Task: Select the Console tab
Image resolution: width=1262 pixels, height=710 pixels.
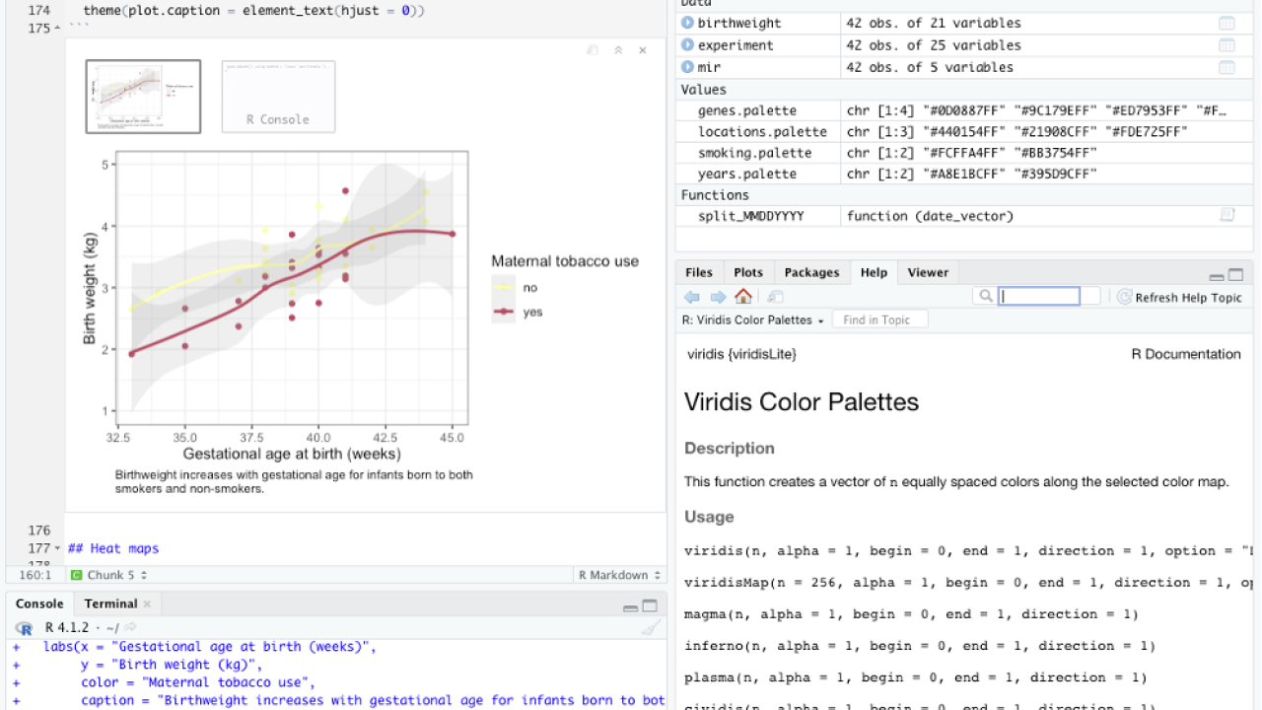Action: [39, 604]
